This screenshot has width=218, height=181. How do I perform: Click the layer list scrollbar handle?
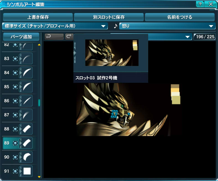(x=39, y=103)
